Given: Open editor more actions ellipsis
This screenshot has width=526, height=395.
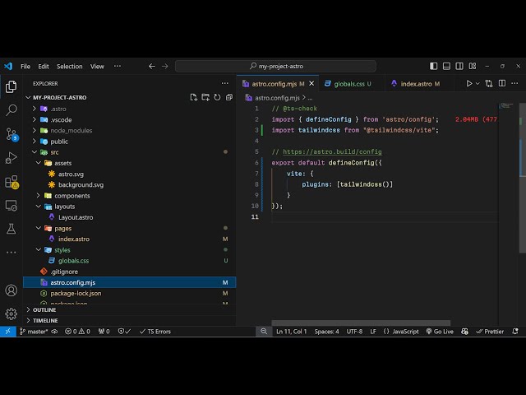Looking at the screenshot, I should (514, 83).
